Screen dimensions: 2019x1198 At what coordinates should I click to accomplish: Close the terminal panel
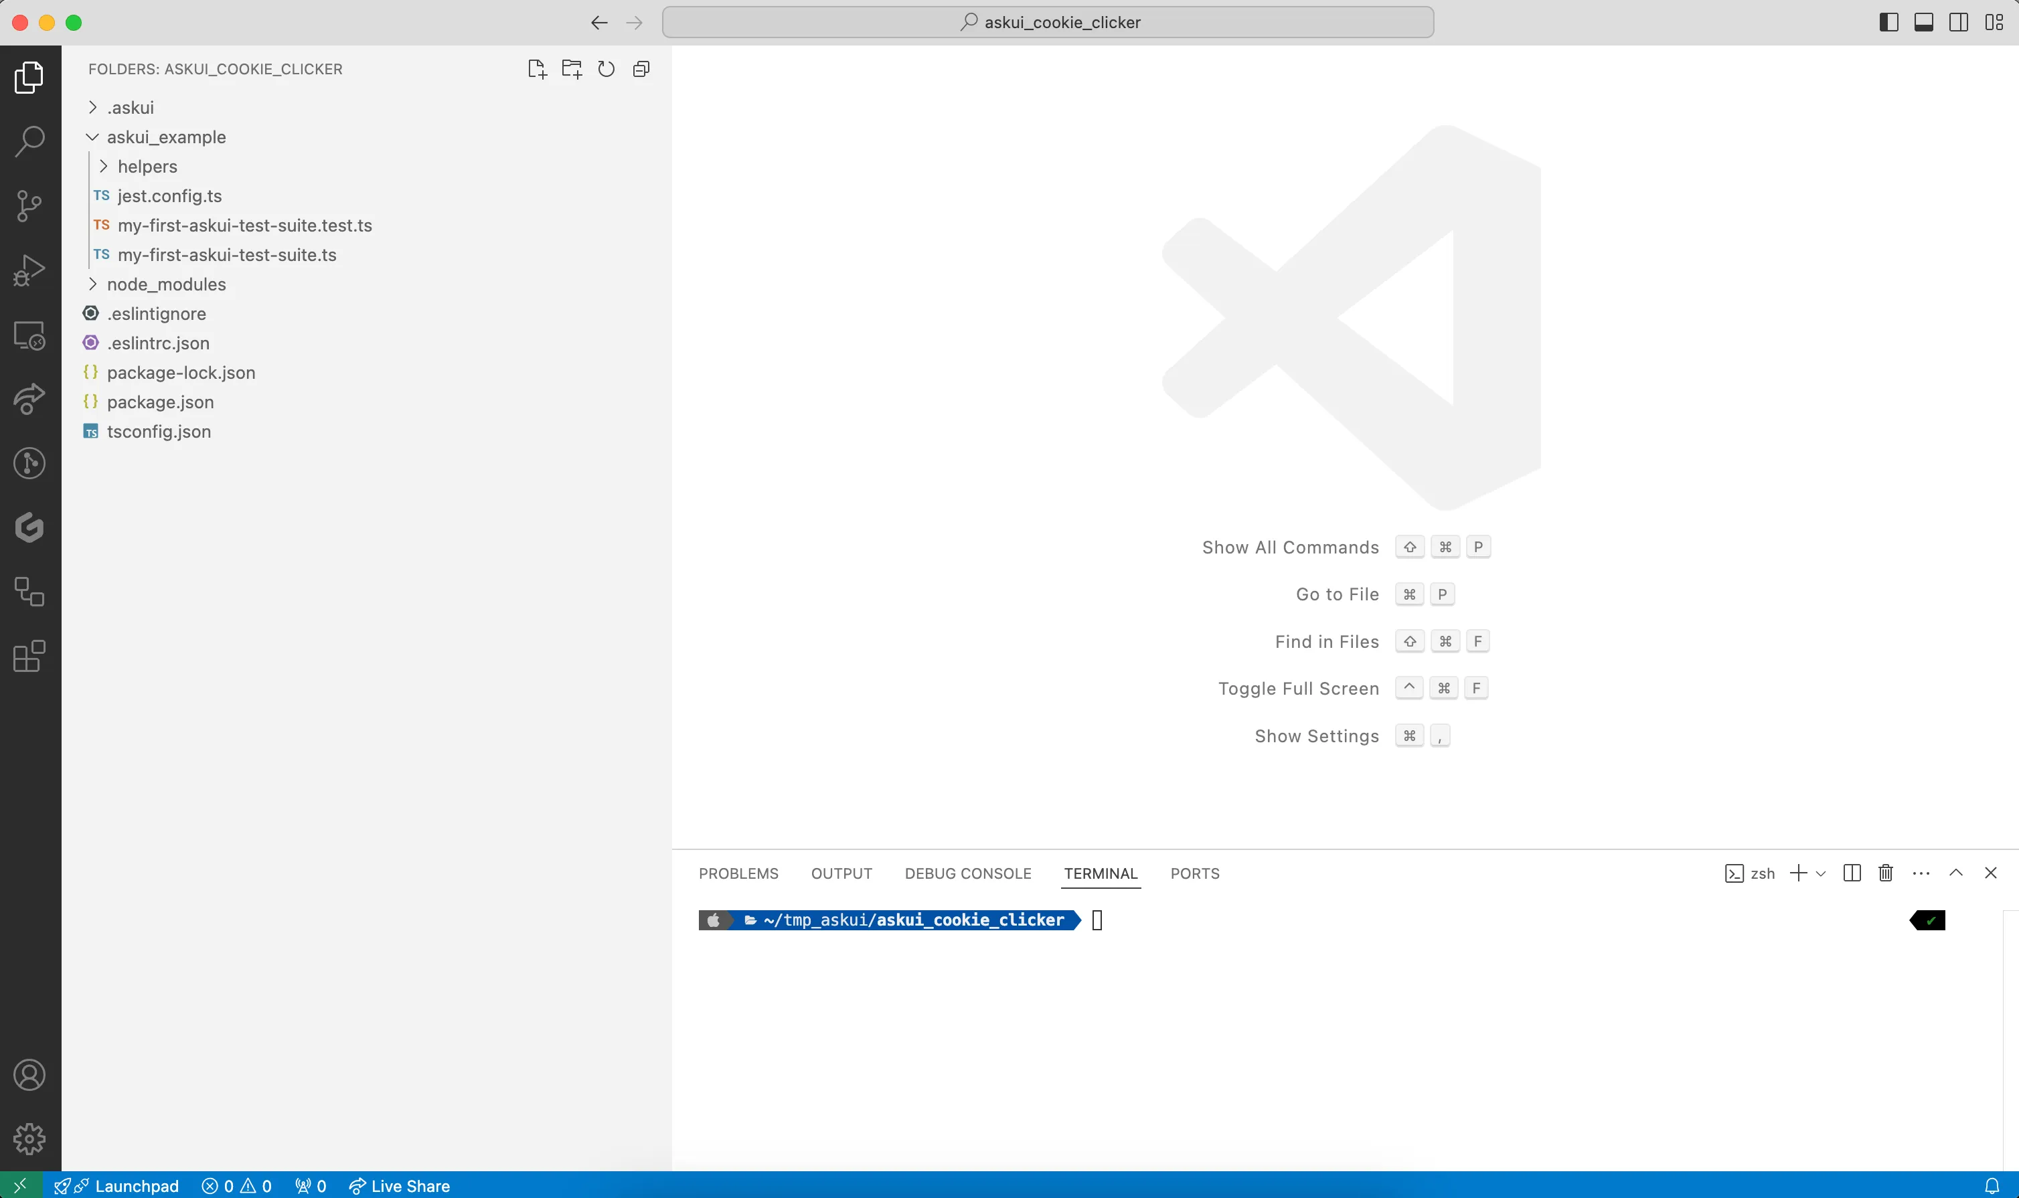click(x=1991, y=873)
